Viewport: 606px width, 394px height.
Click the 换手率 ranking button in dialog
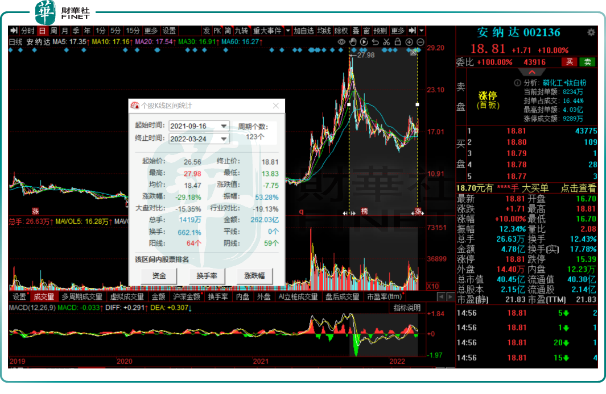[x=207, y=276]
